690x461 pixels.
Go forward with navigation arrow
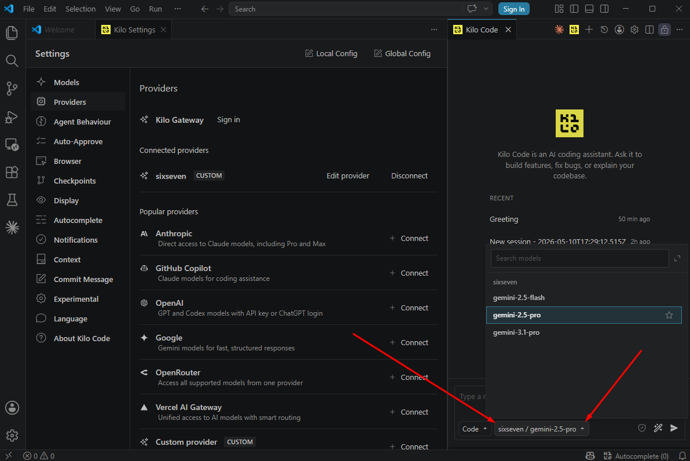[x=220, y=9]
